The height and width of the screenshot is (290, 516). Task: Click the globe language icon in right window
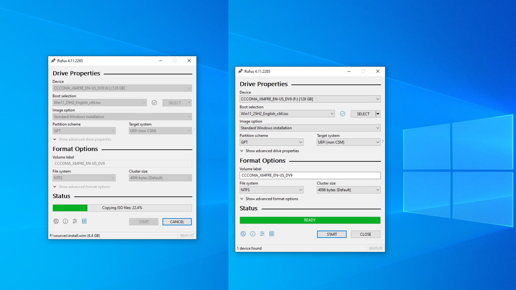(x=243, y=234)
